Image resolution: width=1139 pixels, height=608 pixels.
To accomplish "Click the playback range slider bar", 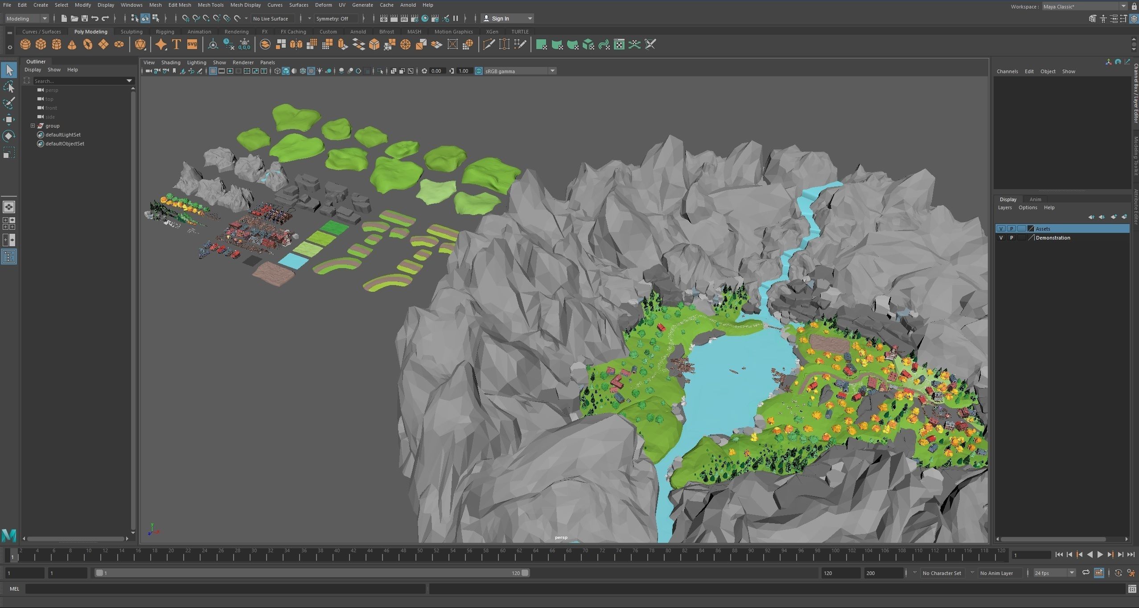I will point(312,573).
